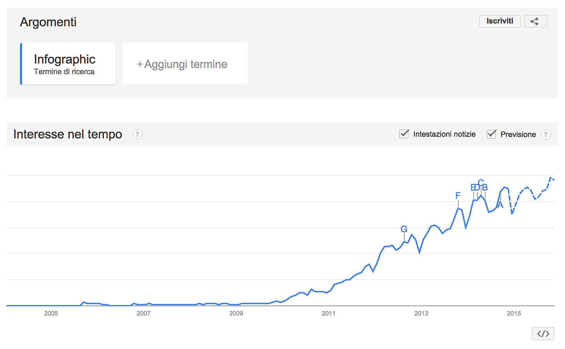
Task: Click the 2013 label on the timeline axis
Action: click(421, 313)
